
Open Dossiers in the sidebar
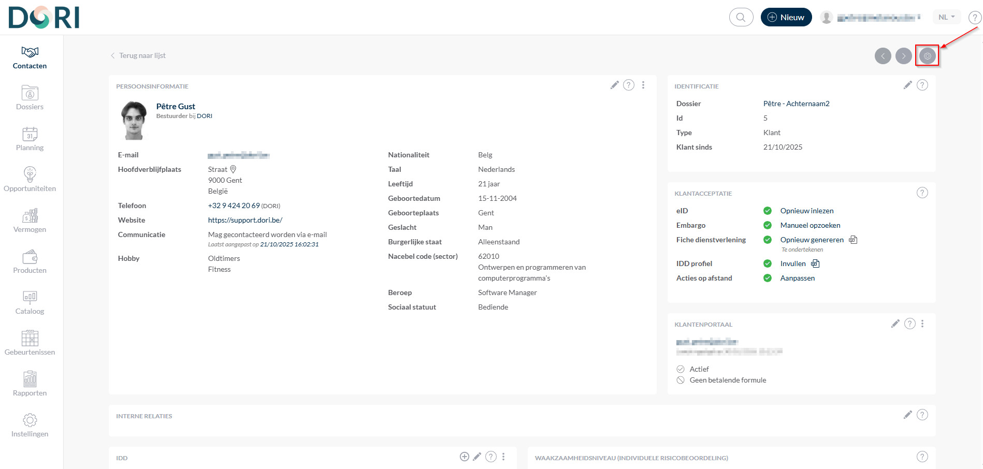[30, 98]
